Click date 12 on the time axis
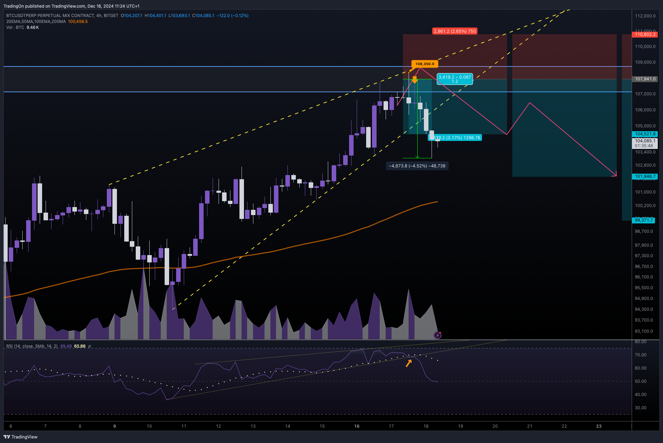Viewport: 663px width, 443px height. [x=218, y=426]
